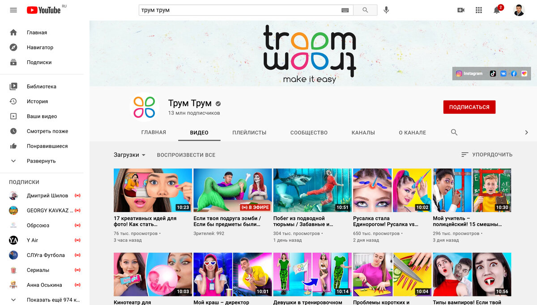Screen dimensions: 537x305
Task: Open the VK icon on the banner
Action: (503, 73)
